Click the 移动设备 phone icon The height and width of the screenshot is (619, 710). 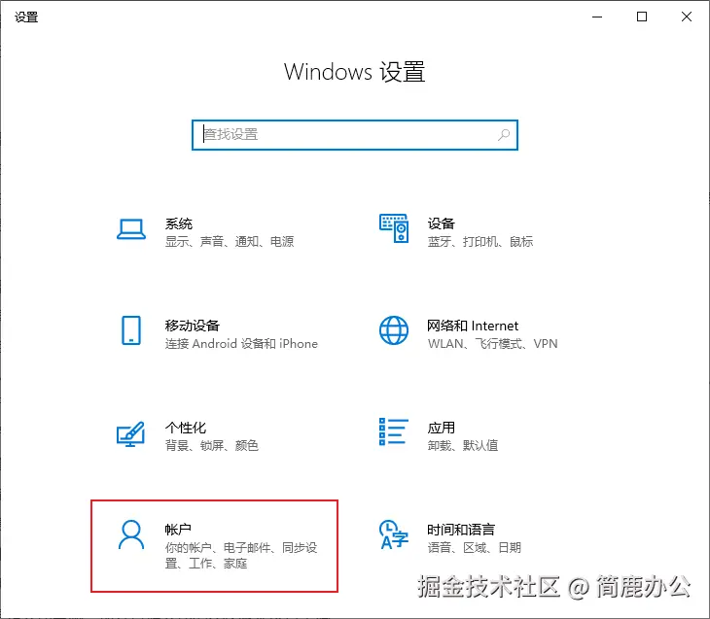tap(131, 330)
